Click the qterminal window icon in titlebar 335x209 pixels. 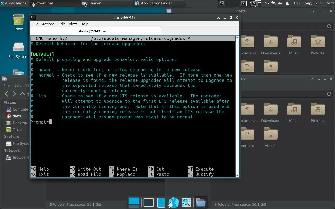click(x=33, y=18)
